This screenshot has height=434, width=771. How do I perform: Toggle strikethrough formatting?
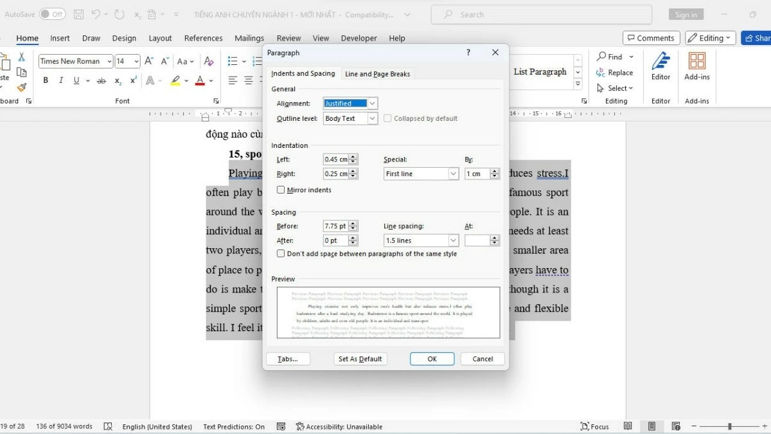[x=101, y=80]
